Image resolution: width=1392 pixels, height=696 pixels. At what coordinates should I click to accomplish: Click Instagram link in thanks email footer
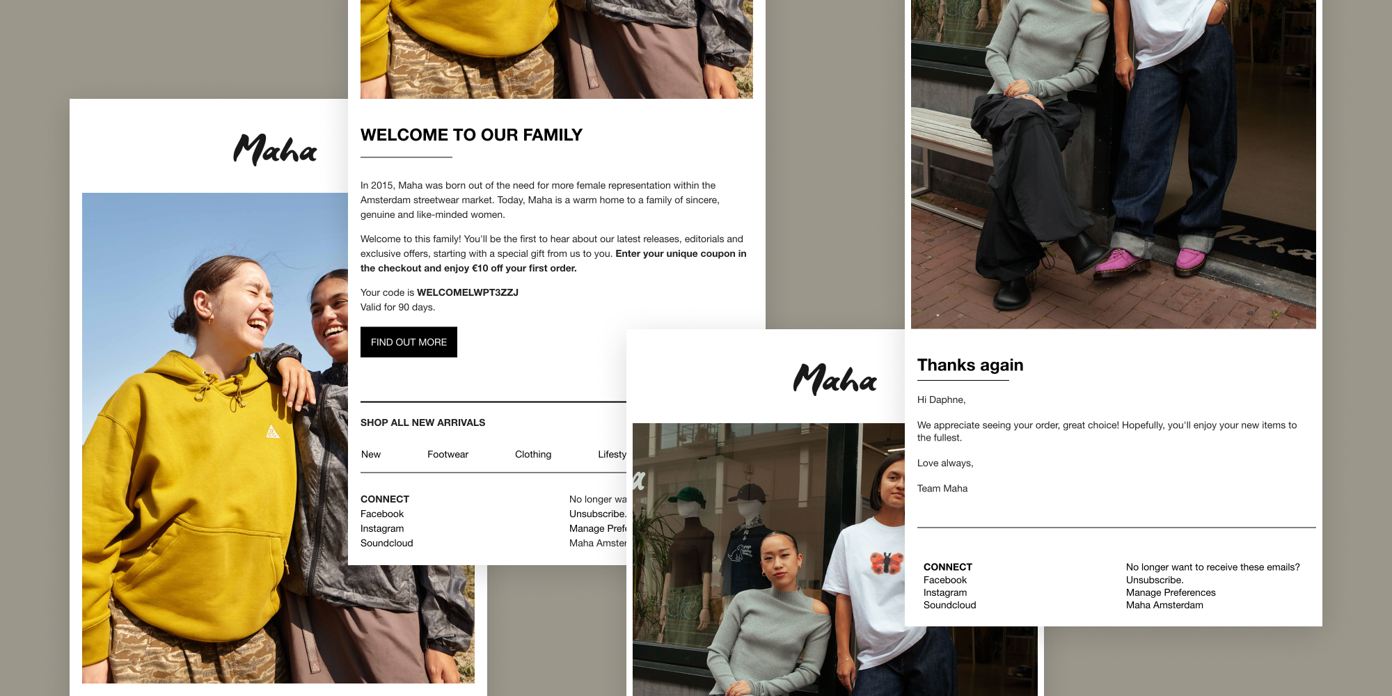point(945,592)
